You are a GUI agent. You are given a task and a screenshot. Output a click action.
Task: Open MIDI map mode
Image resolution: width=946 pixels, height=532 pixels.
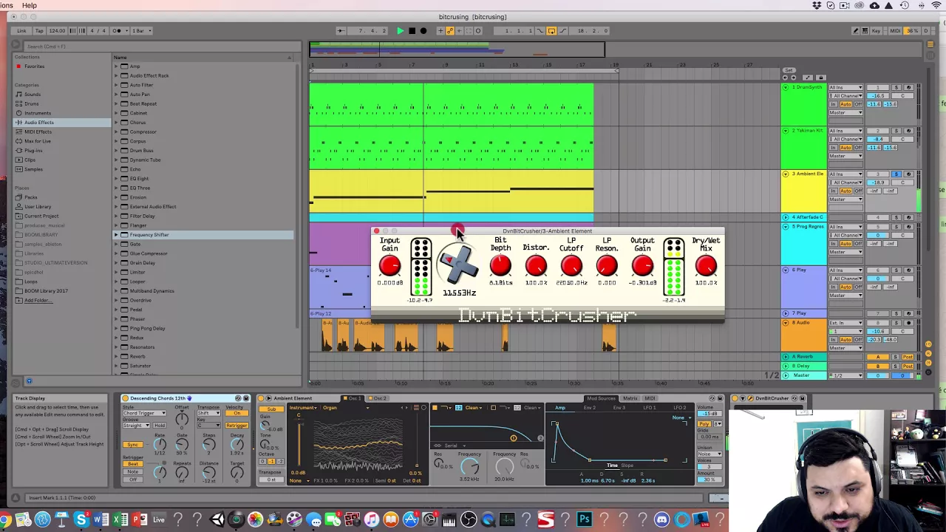click(895, 31)
